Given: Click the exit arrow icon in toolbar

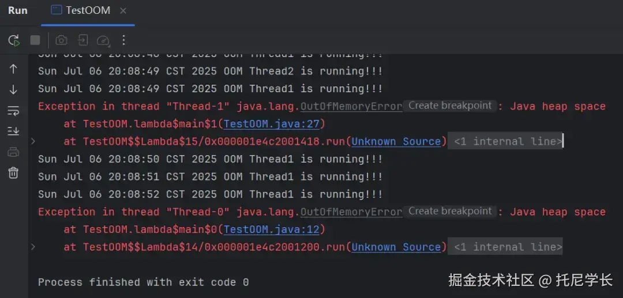Looking at the screenshot, I should point(83,40).
